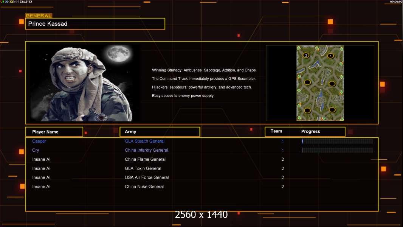Click the Prince Kassad portrait image

tap(85, 83)
